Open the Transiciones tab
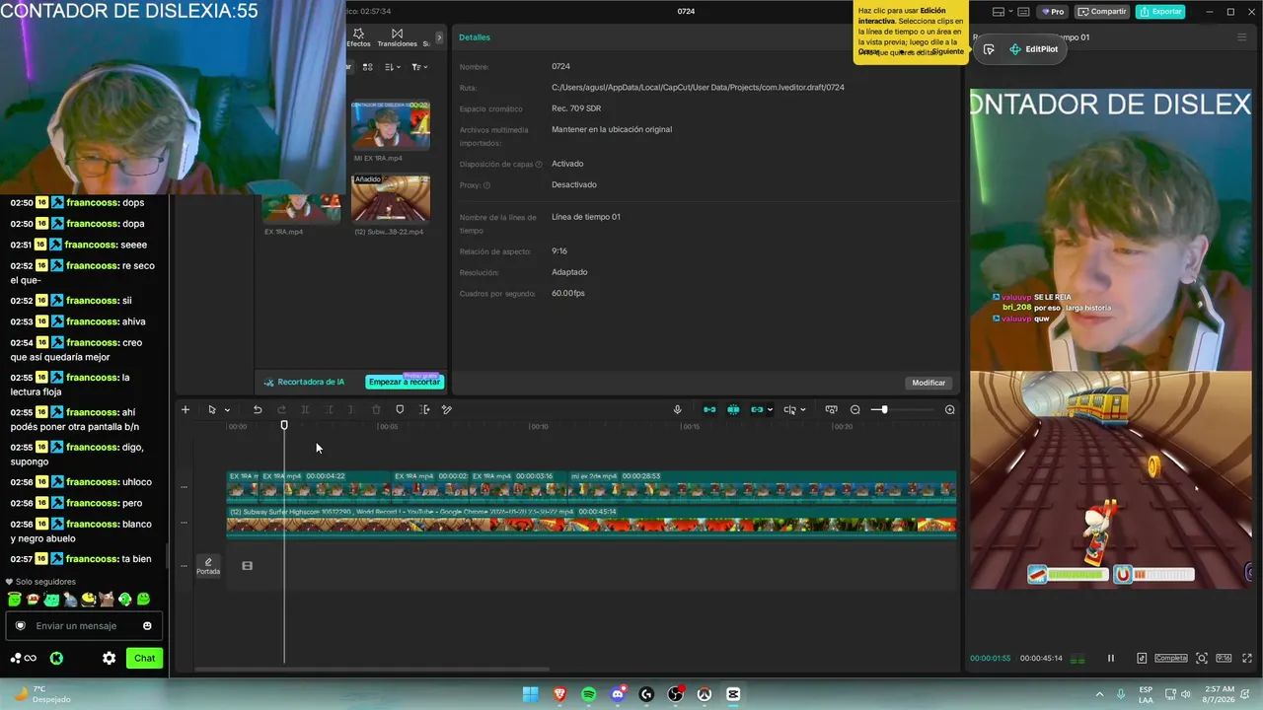This screenshot has width=1263, height=710. click(397, 37)
